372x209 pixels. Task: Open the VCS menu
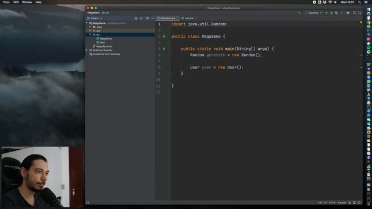[x=16, y=2]
